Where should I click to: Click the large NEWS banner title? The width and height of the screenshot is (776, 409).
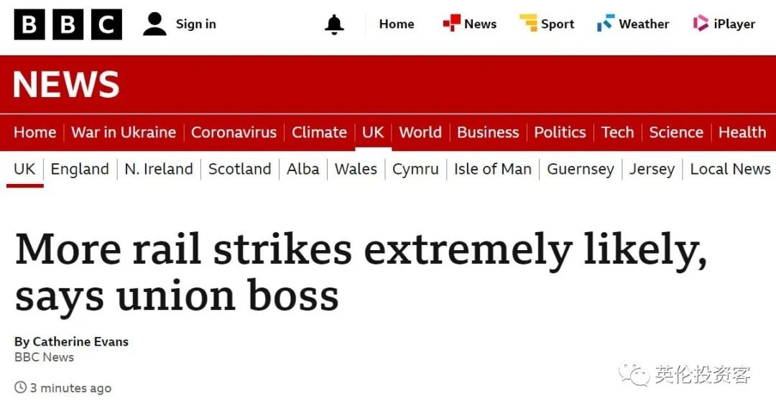point(66,84)
